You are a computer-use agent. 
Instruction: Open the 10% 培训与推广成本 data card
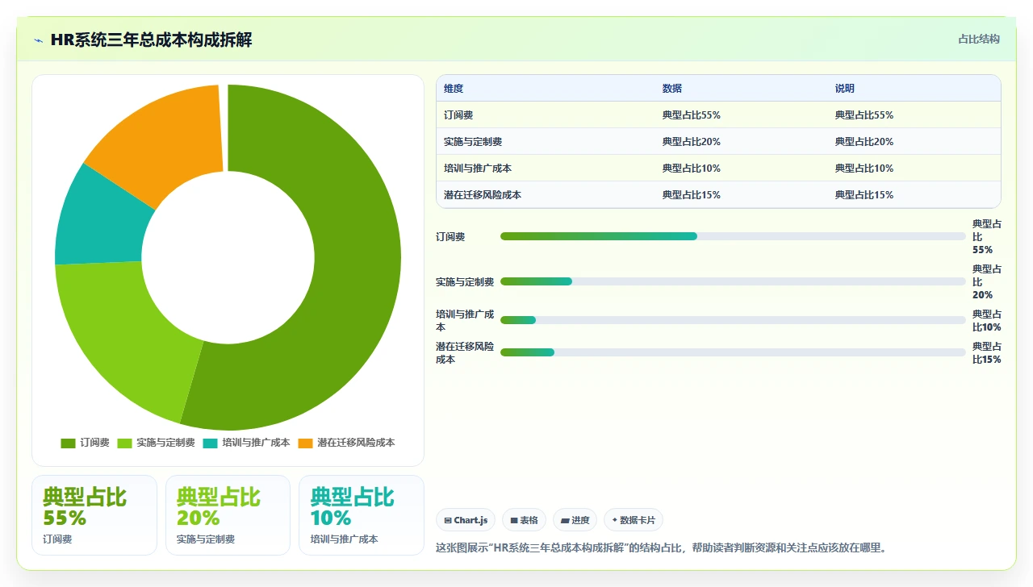[x=362, y=515]
